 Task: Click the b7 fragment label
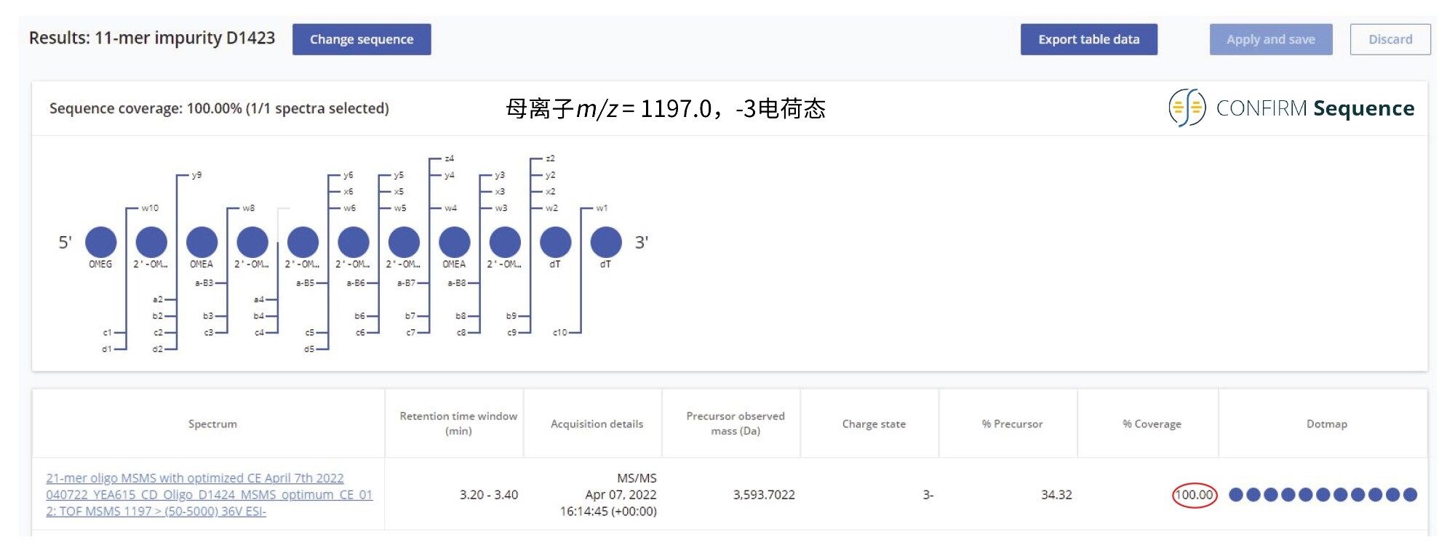tap(410, 316)
